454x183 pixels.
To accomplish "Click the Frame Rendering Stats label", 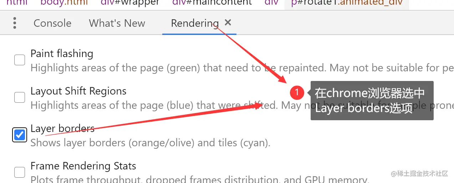I will tap(83, 166).
